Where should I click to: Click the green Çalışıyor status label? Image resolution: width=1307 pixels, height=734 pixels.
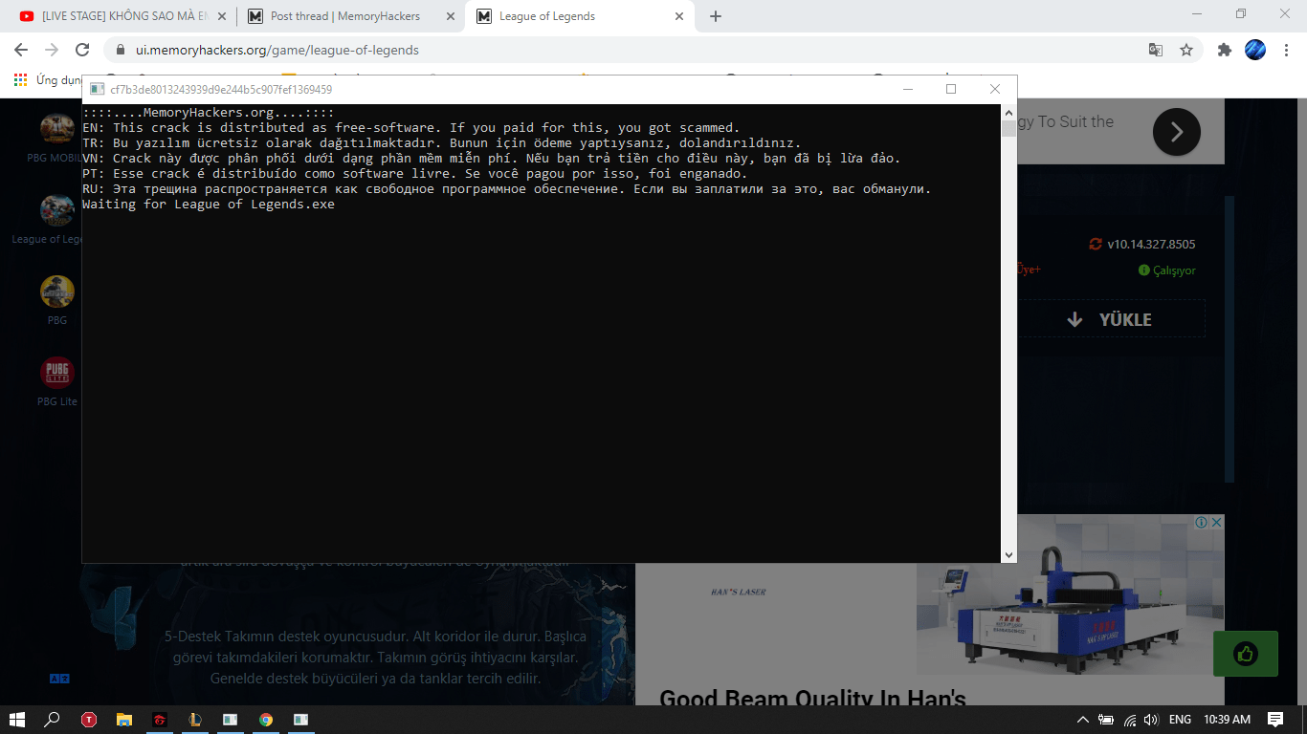[x=1167, y=270]
